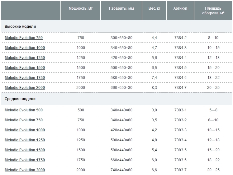Click weight value 4,8
This screenshot has width=233, height=175.
[x=154, y=140]
